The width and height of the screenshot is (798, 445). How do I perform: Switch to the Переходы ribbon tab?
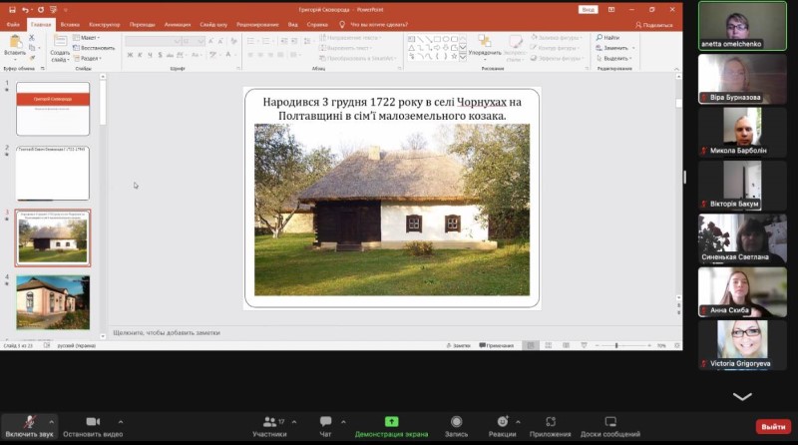(142, 24)
